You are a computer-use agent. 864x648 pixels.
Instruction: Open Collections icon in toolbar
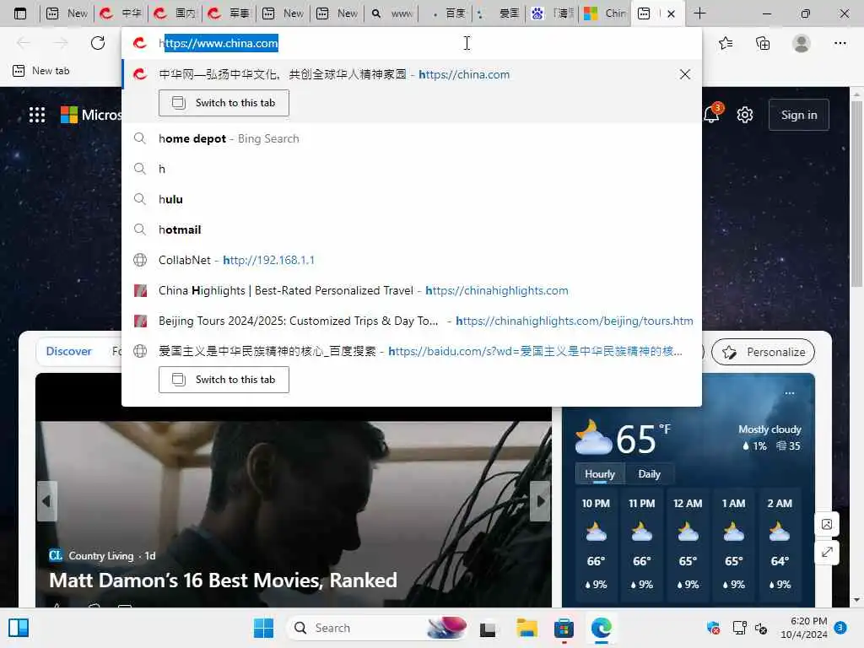[x=763, y=43]
